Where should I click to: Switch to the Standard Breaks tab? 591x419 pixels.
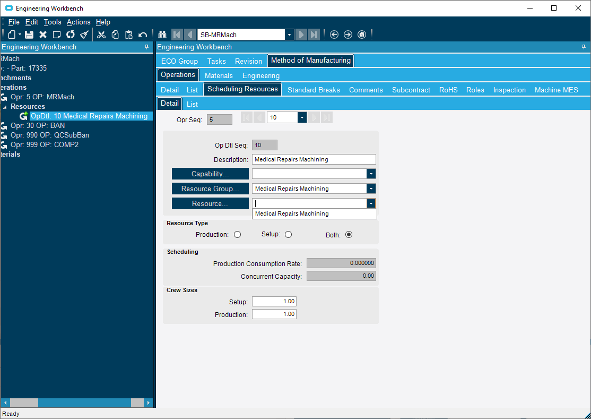click(x=314, y=90)
